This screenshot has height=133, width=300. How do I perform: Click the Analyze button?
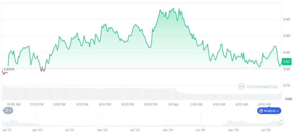coord(269,111)
